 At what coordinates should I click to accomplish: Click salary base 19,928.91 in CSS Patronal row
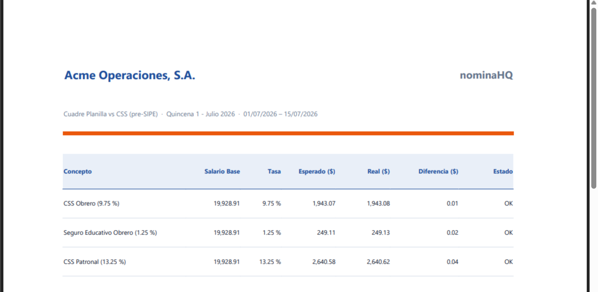coord(227,262)
